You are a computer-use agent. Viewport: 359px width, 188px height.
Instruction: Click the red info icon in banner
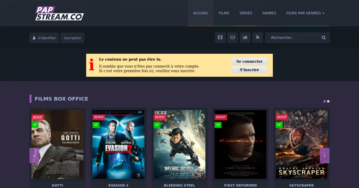92,64
